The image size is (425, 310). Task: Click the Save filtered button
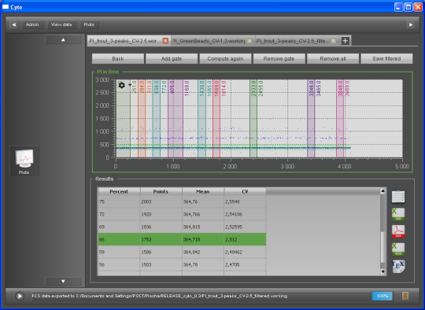coord(386,58)
